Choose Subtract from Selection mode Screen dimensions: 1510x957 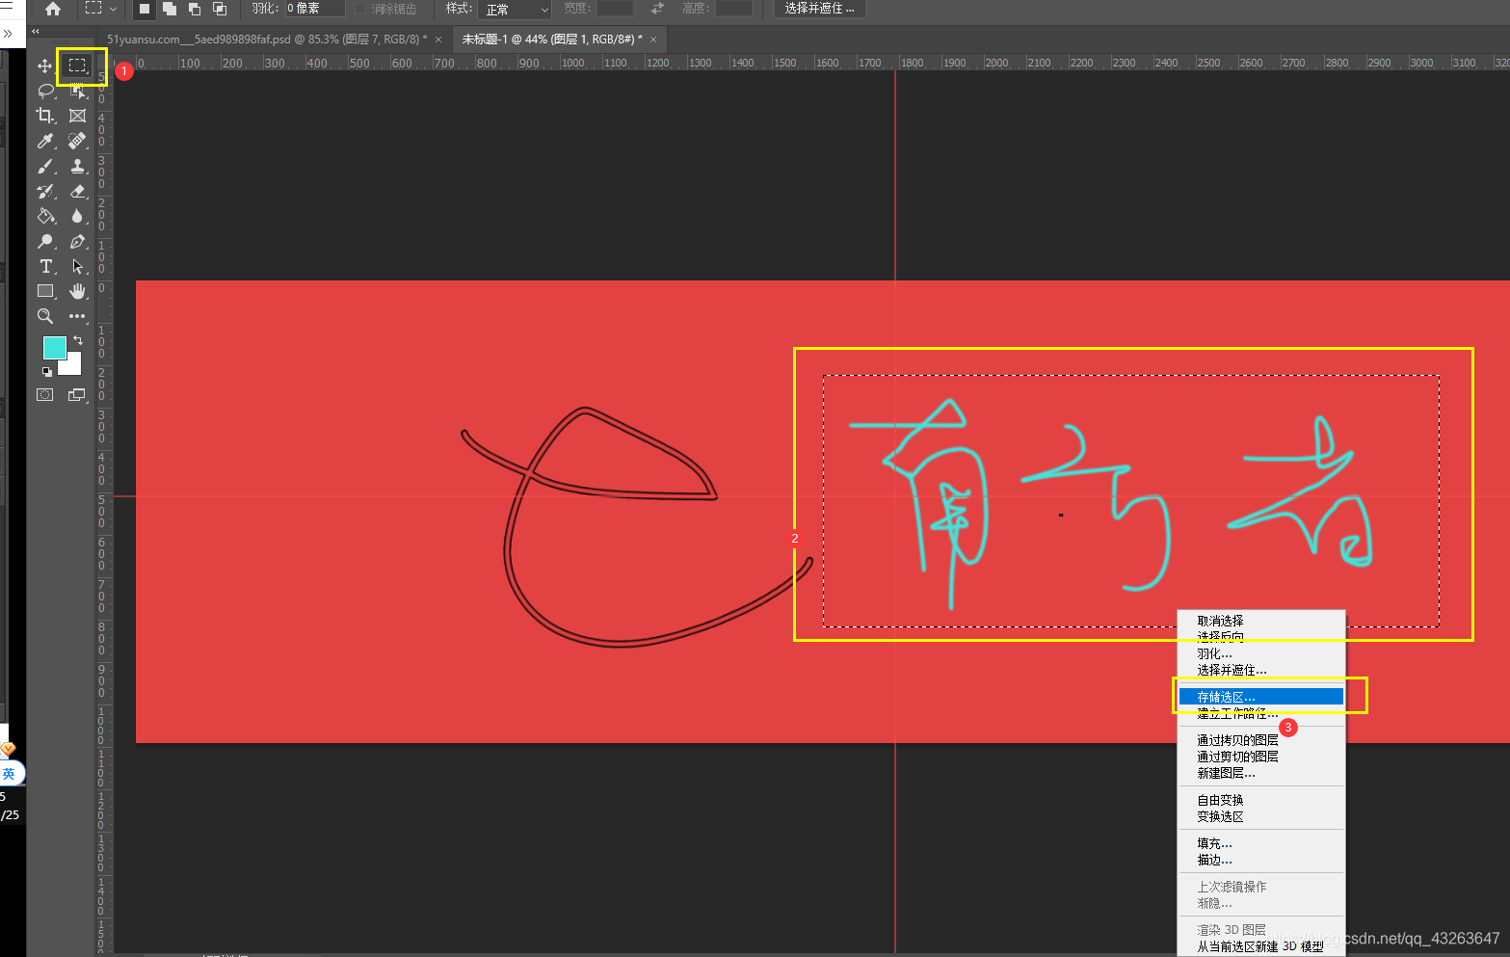pos(195,9)
